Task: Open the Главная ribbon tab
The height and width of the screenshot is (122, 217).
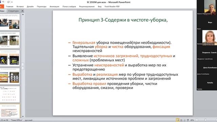Action: click(x=9, y=6)
